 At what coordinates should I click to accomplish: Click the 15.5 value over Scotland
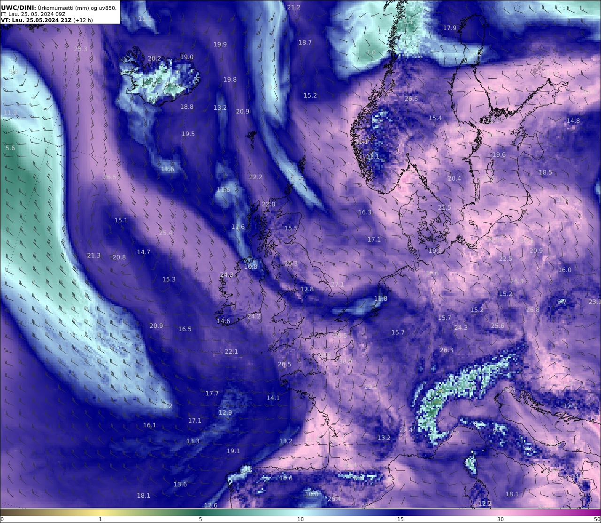(291, 228)
